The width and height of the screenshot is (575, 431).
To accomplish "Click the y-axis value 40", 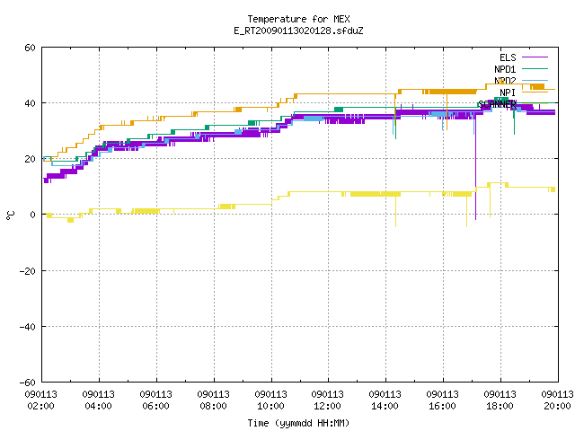I will point(30,103).
